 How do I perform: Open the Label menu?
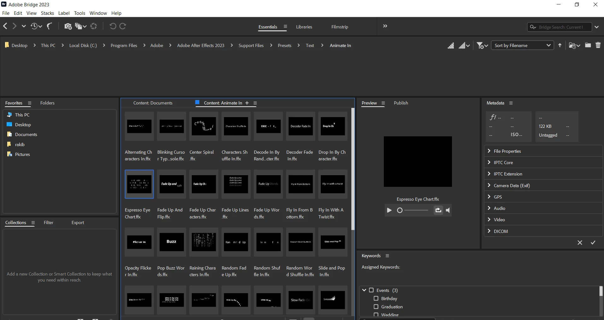64,13
